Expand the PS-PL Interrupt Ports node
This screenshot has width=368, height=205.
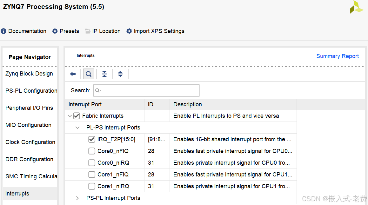[77, 198]
